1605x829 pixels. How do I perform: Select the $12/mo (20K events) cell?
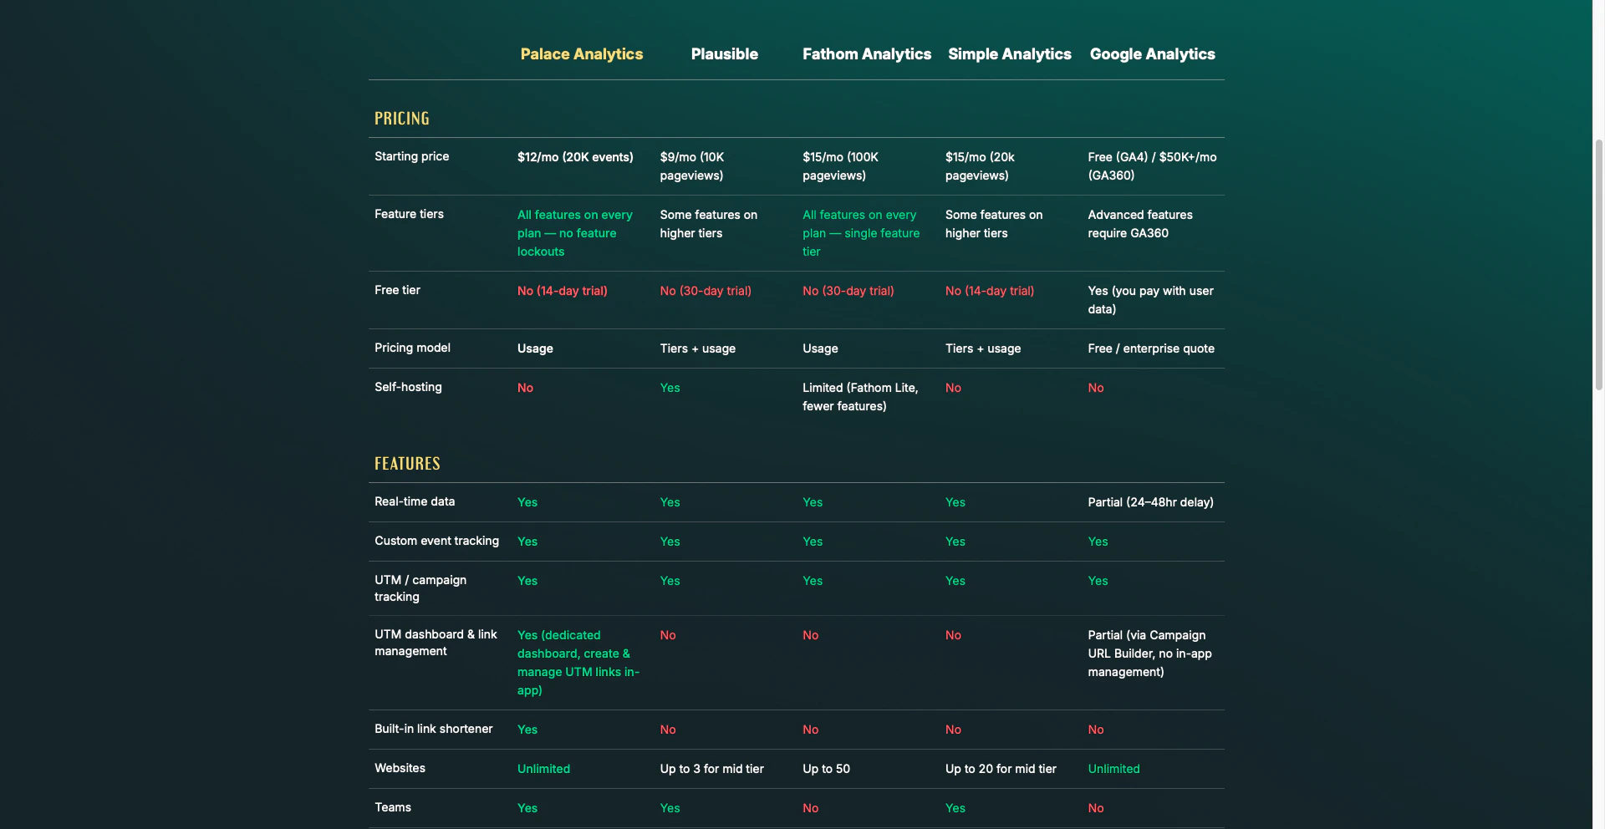pos(575,157)
